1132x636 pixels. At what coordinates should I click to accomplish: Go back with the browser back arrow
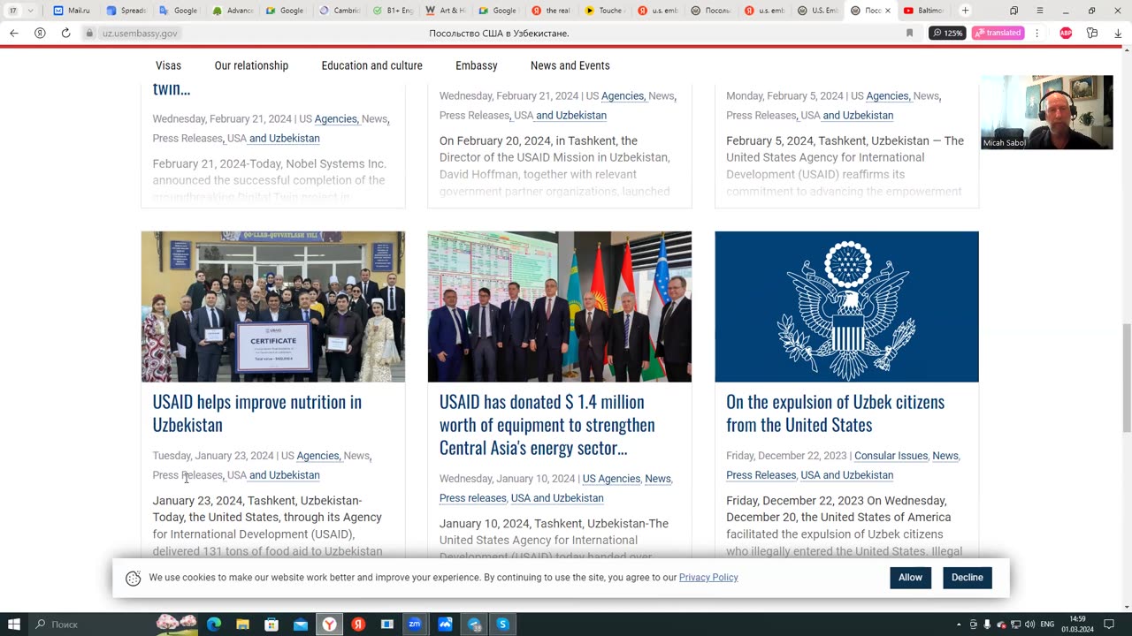pos(13,33)
